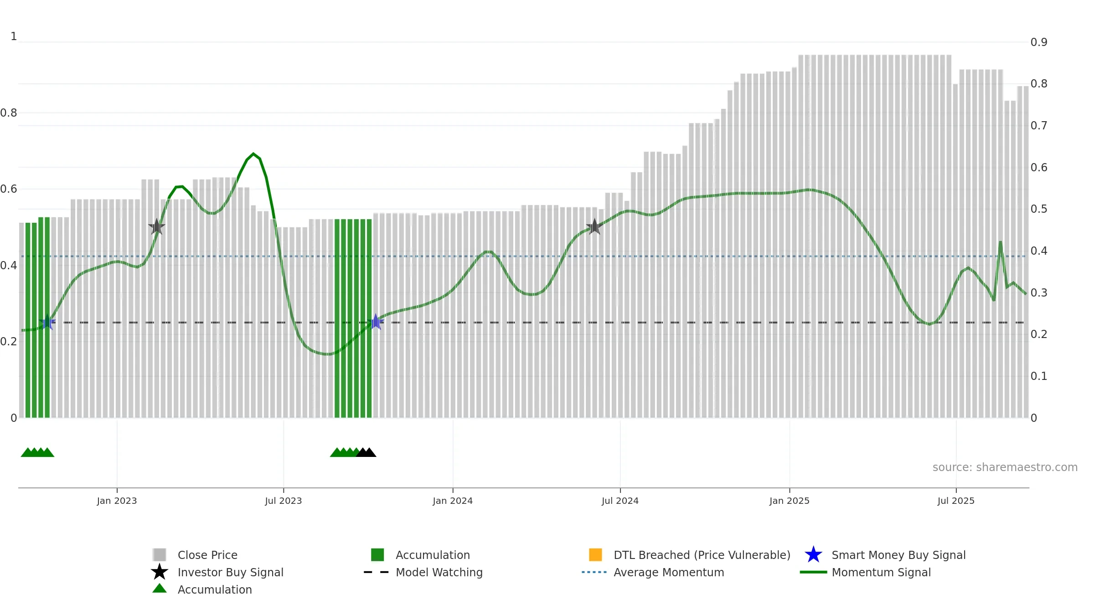
Task: Click the black star marker near Jul 2024
Action: tap(594, 226)
